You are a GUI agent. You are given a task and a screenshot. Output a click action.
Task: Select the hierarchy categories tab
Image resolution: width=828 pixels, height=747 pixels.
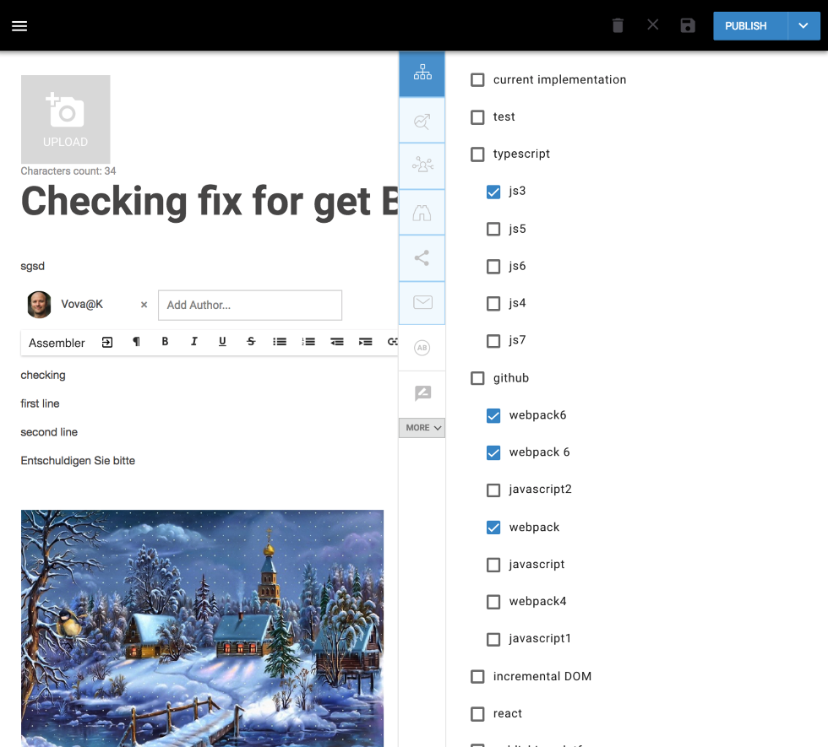[422, 73]
